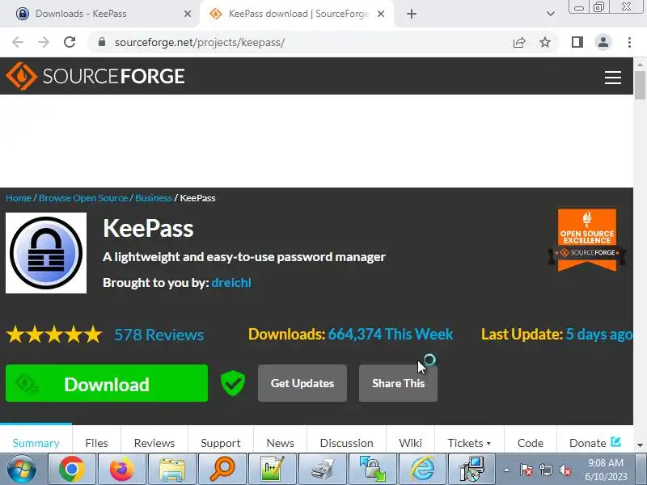
Task: Click the Get Updates button
Action: 302,383
